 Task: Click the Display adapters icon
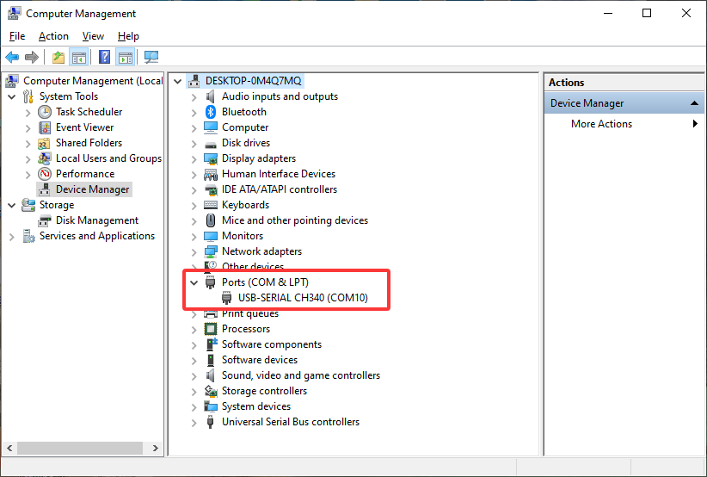tap(211, 158)
